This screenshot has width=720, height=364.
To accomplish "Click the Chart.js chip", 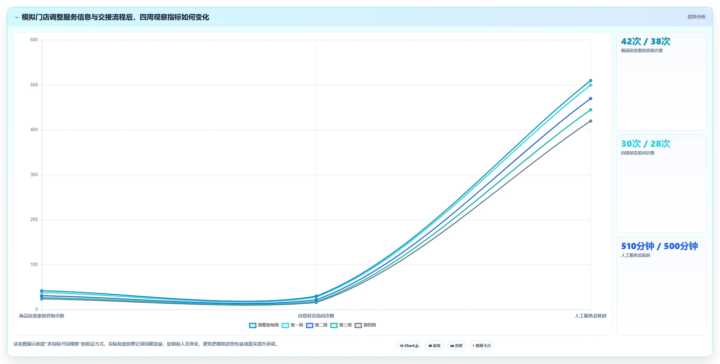I will tap(409, 346).
